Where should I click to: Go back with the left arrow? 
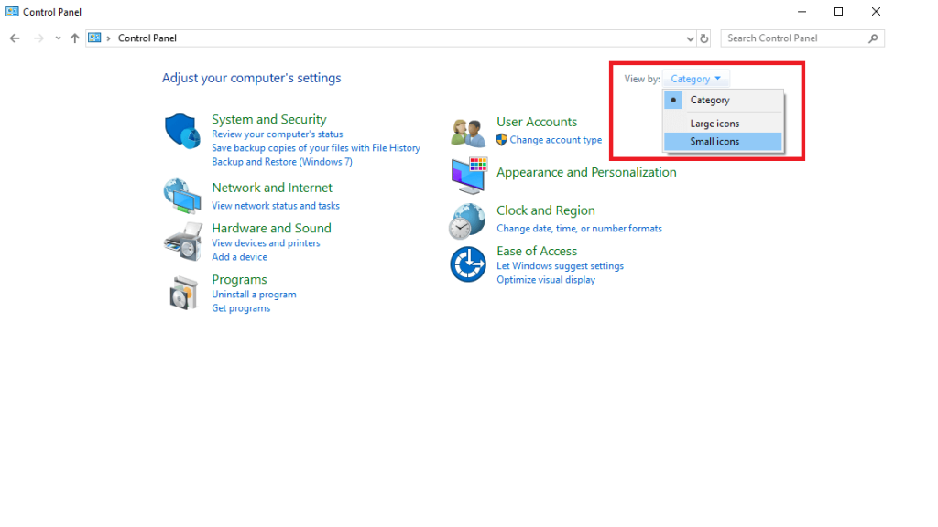click(15, 38)
